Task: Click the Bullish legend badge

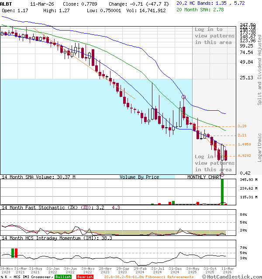Action: click(x=63, y=277)
